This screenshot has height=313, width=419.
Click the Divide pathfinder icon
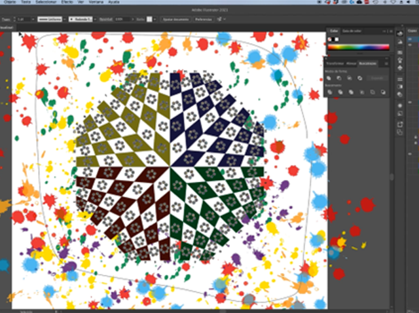(330, 92)
